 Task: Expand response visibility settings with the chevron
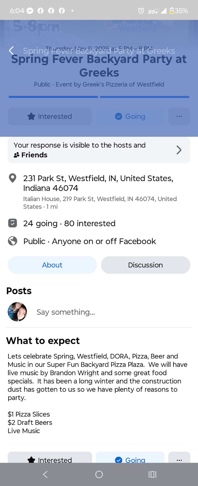point(179,150)
